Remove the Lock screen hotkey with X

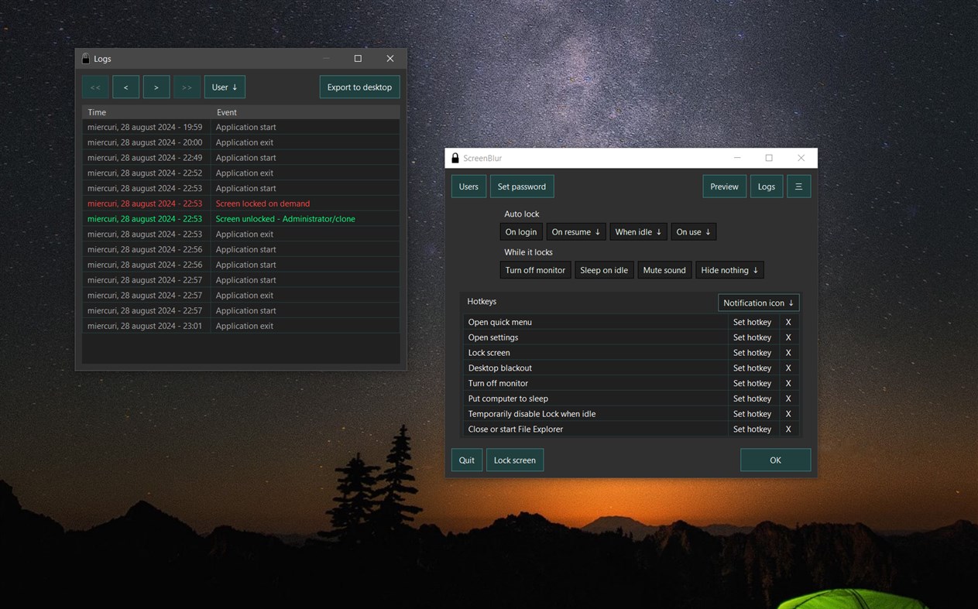pos(788,352)
